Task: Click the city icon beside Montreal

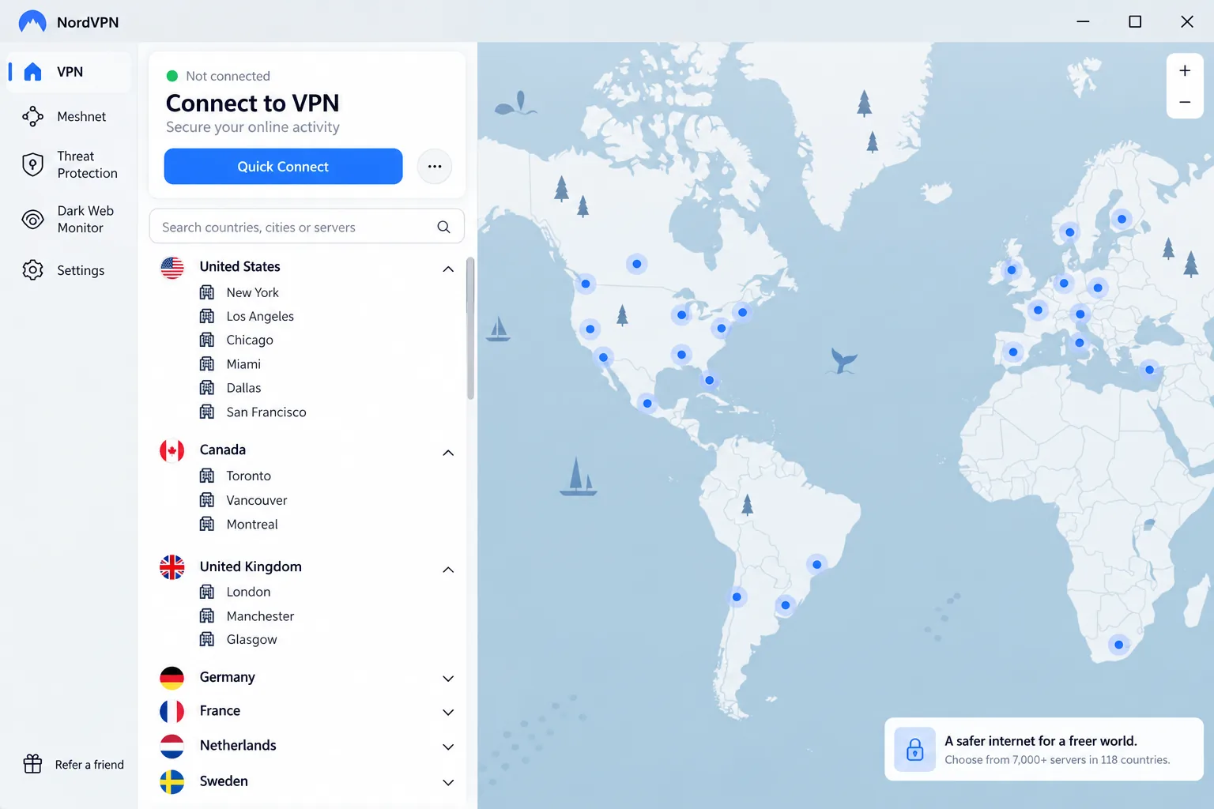Action: click(x=207, y=524)
